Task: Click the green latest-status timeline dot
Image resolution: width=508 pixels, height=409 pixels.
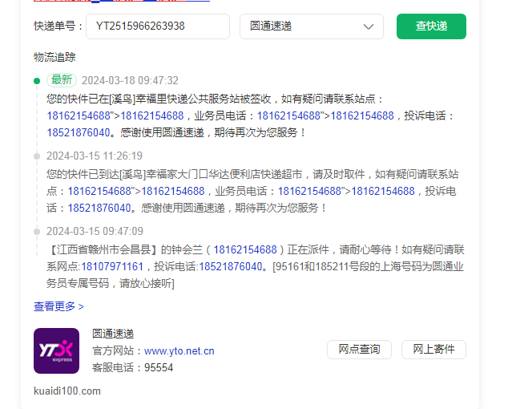Action: coord(37,81)
